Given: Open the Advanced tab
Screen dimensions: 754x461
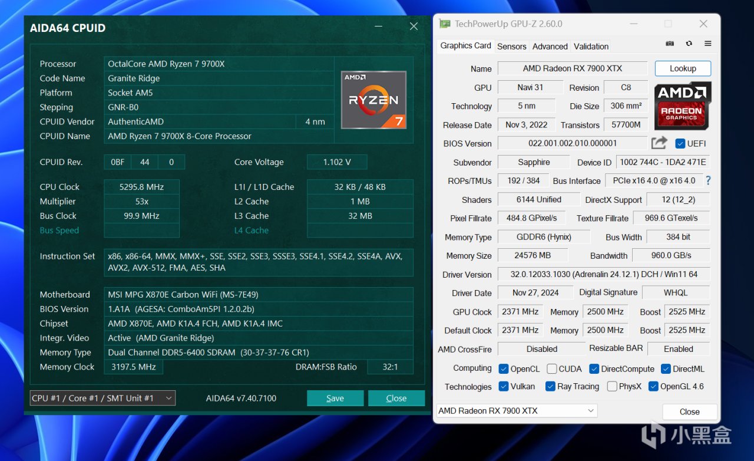Looking at the screenshot, I should [x=550, y=46].
